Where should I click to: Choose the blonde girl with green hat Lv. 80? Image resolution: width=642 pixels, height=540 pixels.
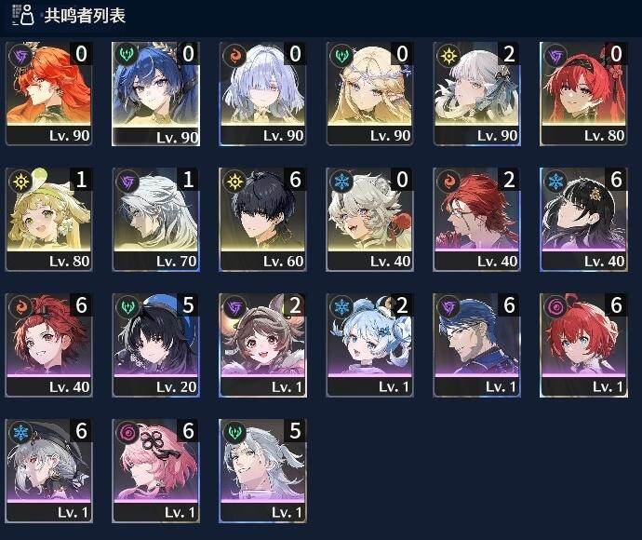[x=48, y=220]
